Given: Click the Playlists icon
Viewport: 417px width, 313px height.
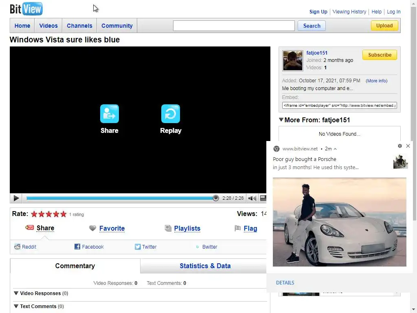Looking at the screenshot, I should pyautogui.click(x=168, y=228).
